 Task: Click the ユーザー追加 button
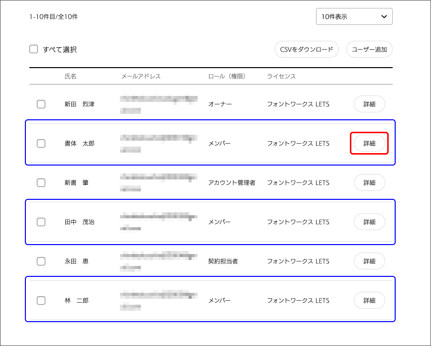pyautogui.click(x=369, y=49)
